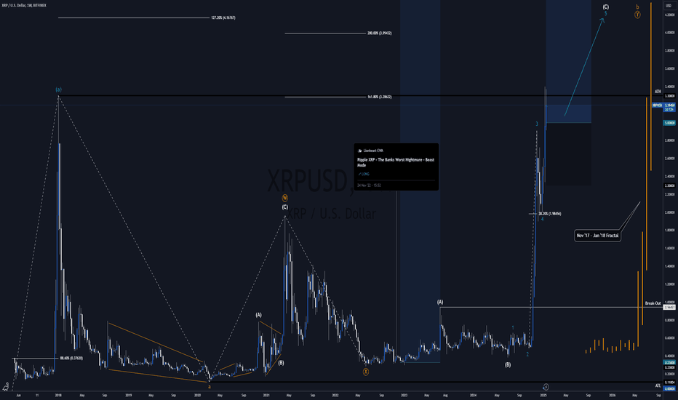The image size is (678, 400).
Task: Click the Lionheart-EWA author avatar in idea card
Action: (x=360, y=151)
